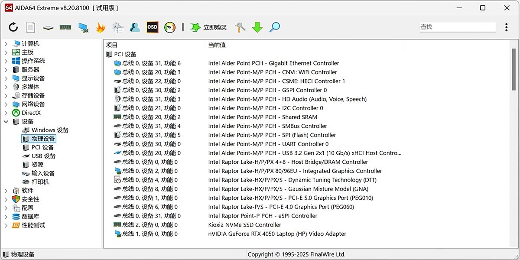This screenshot has width=520, height=260.
Task: Activate the magnifier search icon
Action: [275, 27]
